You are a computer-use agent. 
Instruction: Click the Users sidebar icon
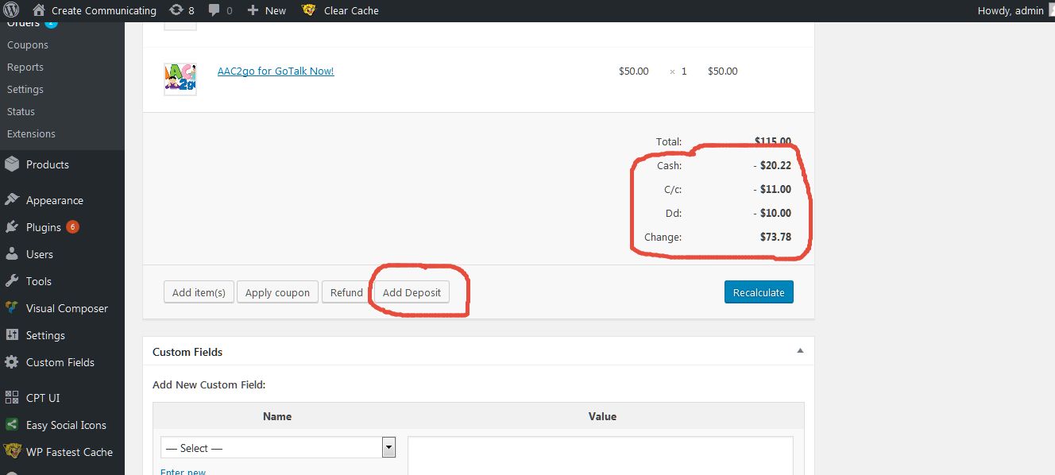click(11, 253)
